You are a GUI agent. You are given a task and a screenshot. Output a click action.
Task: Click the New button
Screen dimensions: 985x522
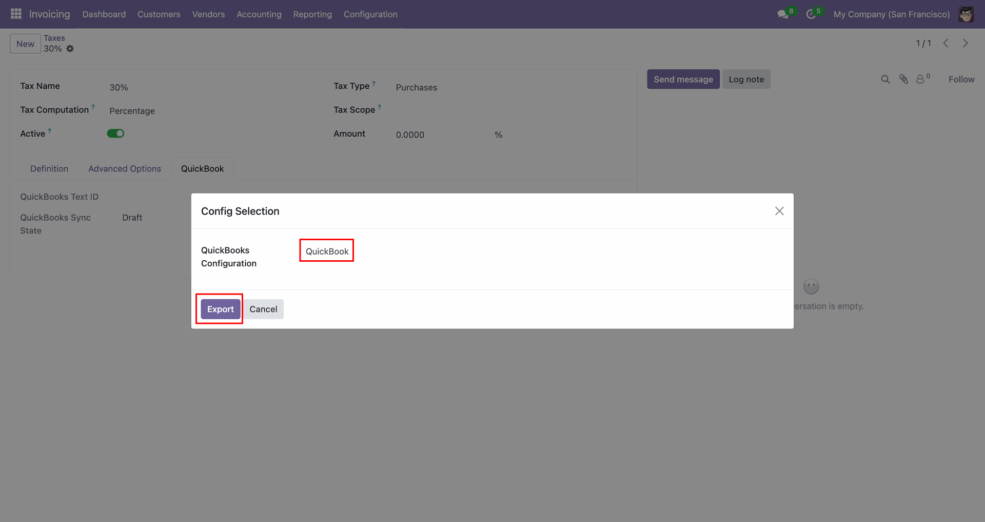[25, 44]
